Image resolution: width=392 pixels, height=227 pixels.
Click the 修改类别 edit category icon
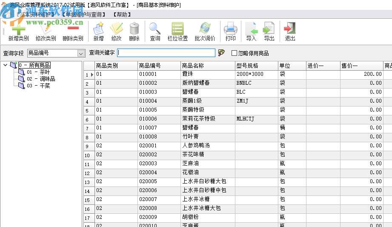point(46,29)
